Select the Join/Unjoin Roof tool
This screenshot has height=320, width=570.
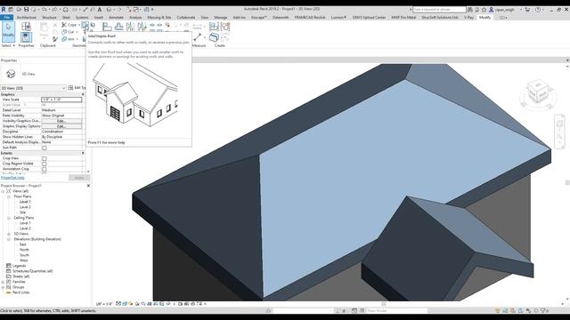click(x=85, y=25)
